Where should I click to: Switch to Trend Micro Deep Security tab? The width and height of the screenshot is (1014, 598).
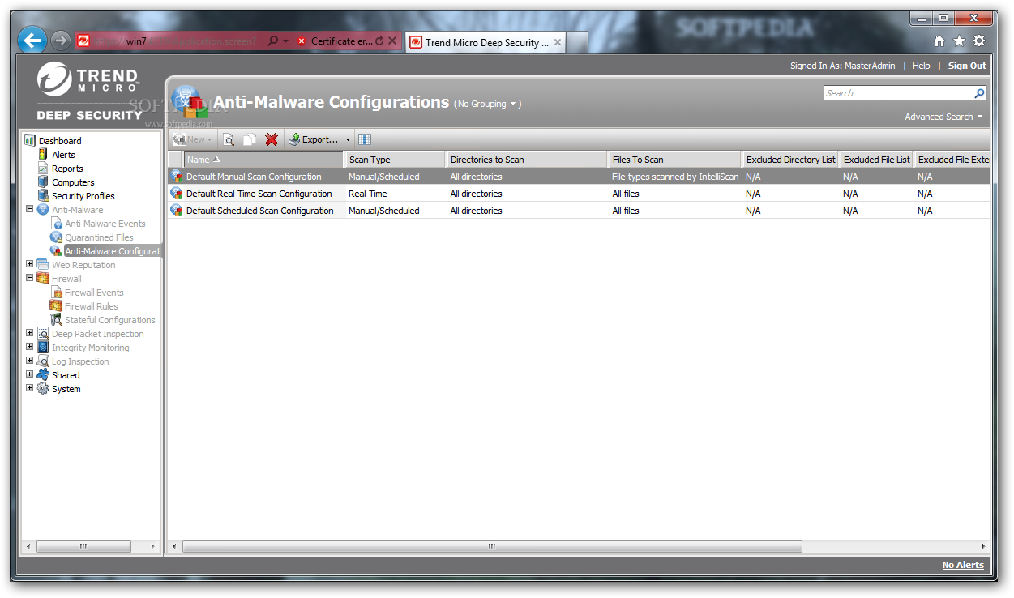tap(486, 42)
